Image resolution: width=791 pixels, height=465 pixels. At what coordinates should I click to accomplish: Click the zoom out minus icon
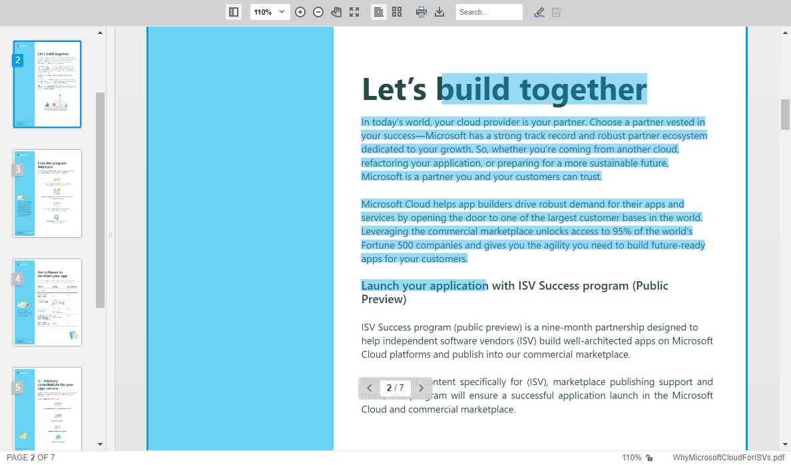[318, 12]
